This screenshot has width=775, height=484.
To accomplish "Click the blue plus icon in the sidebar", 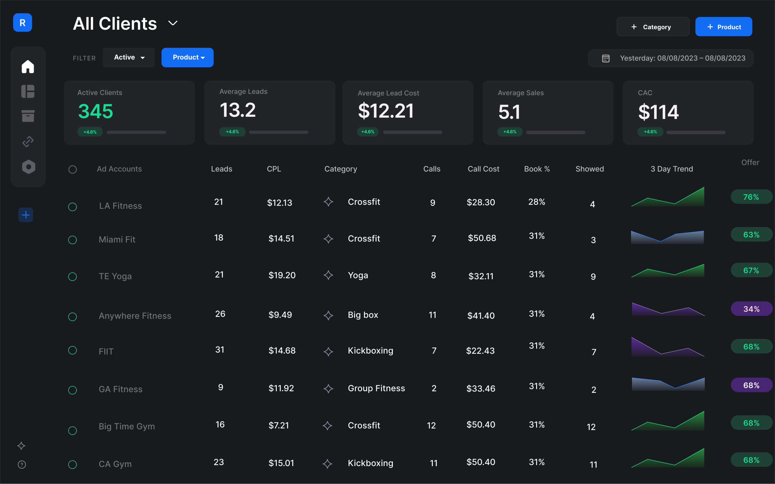I will 25,215.
